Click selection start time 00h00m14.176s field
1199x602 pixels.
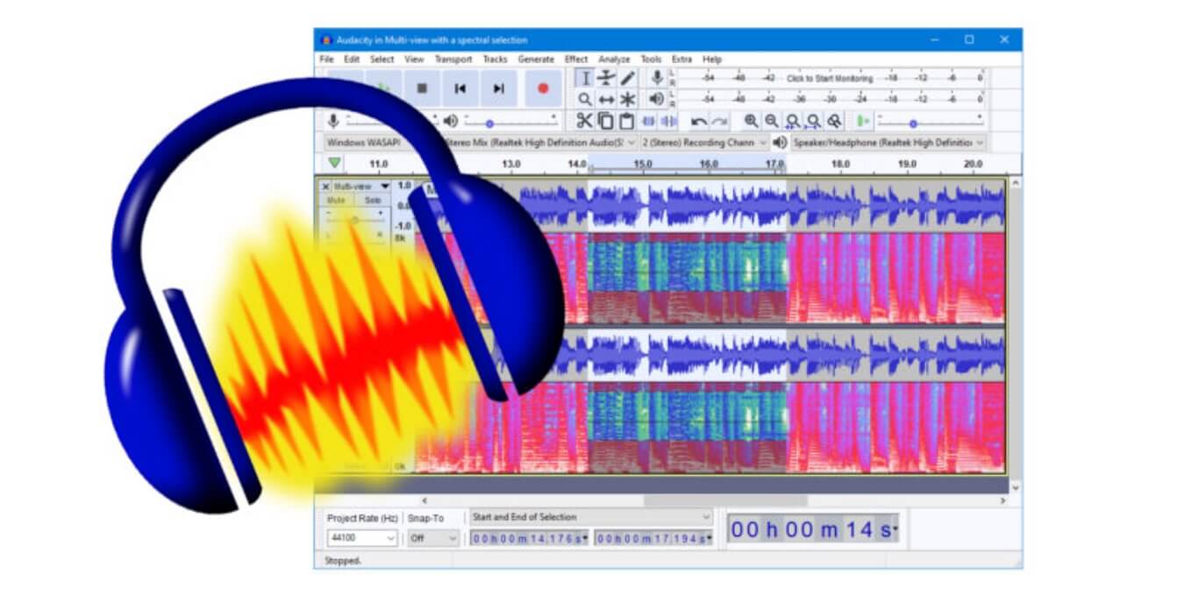point(530,538)
